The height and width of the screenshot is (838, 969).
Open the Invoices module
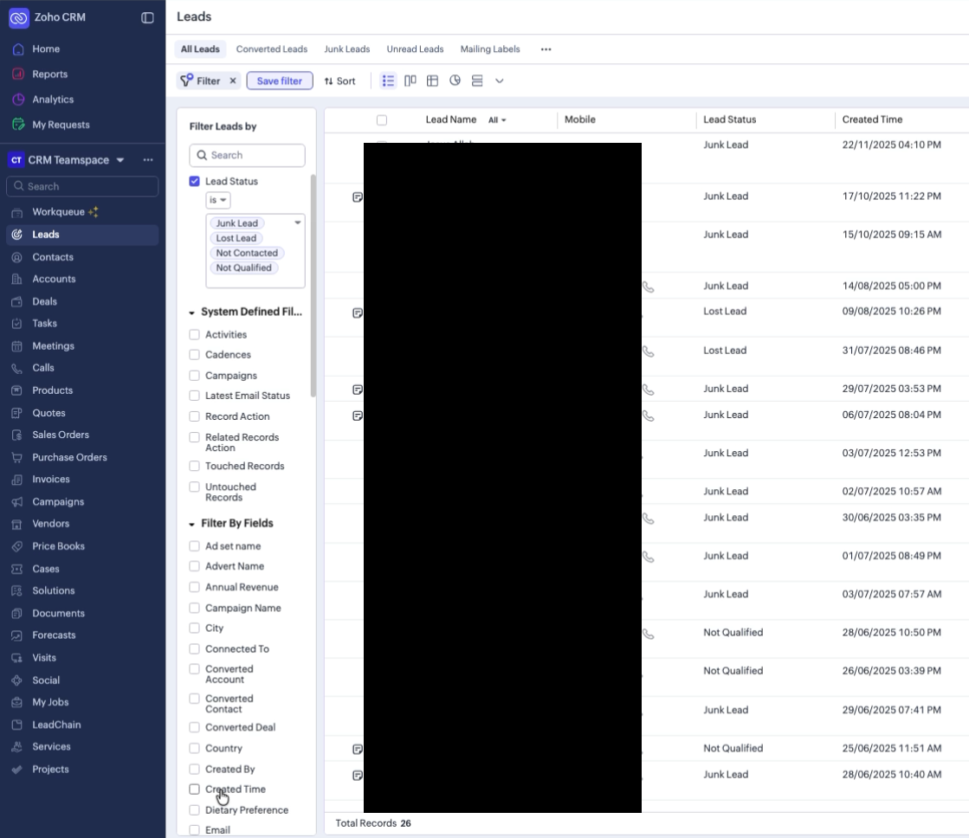(x=51, y=480)
